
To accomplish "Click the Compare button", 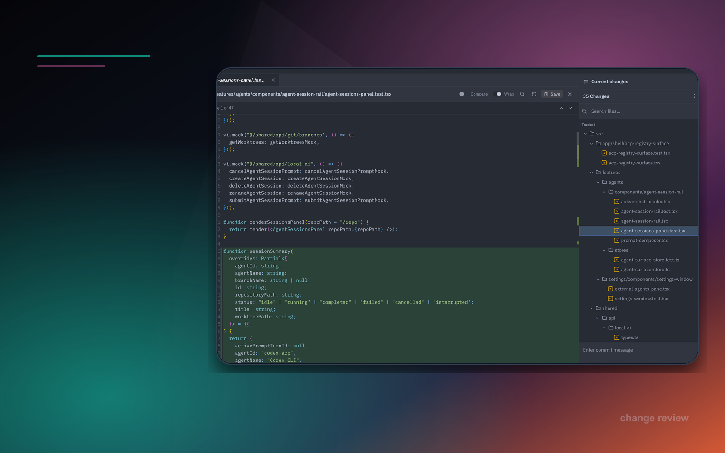I will point(479,94).
